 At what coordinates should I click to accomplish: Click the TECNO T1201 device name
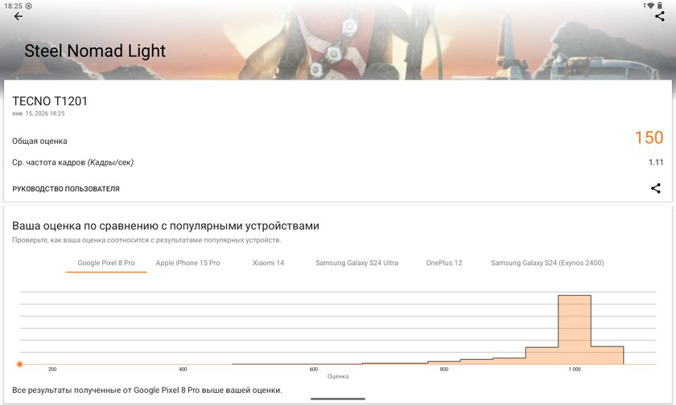50,101
